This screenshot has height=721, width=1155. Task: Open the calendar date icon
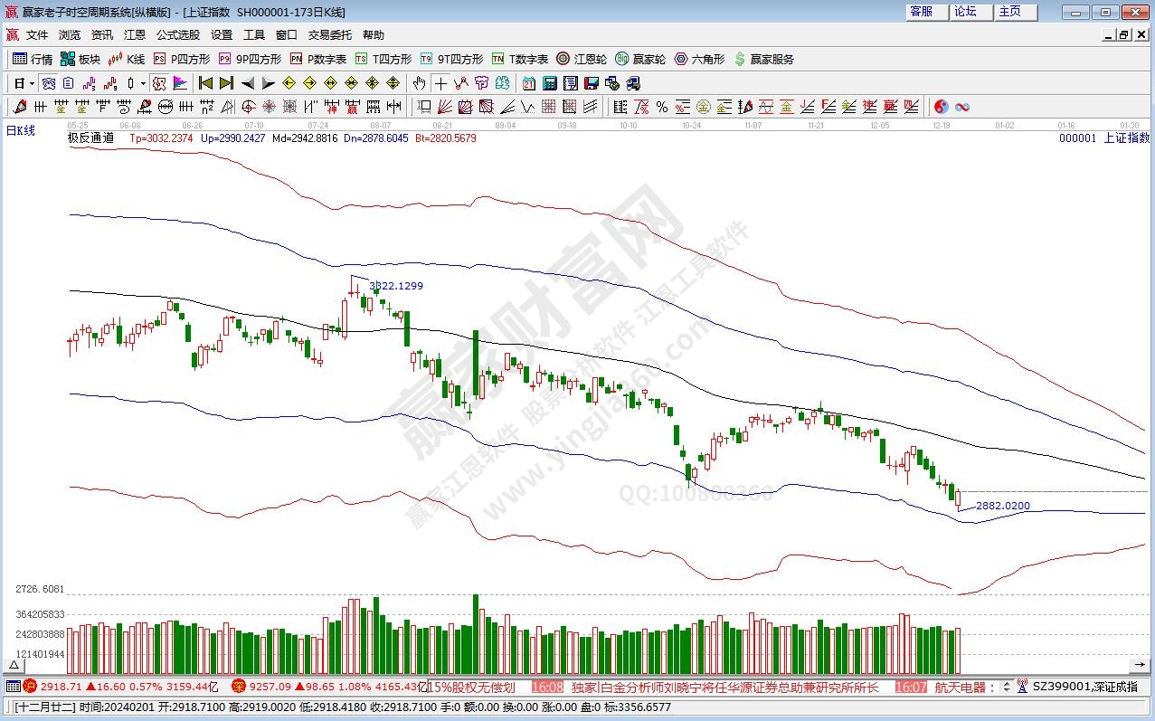coord(529,83)
